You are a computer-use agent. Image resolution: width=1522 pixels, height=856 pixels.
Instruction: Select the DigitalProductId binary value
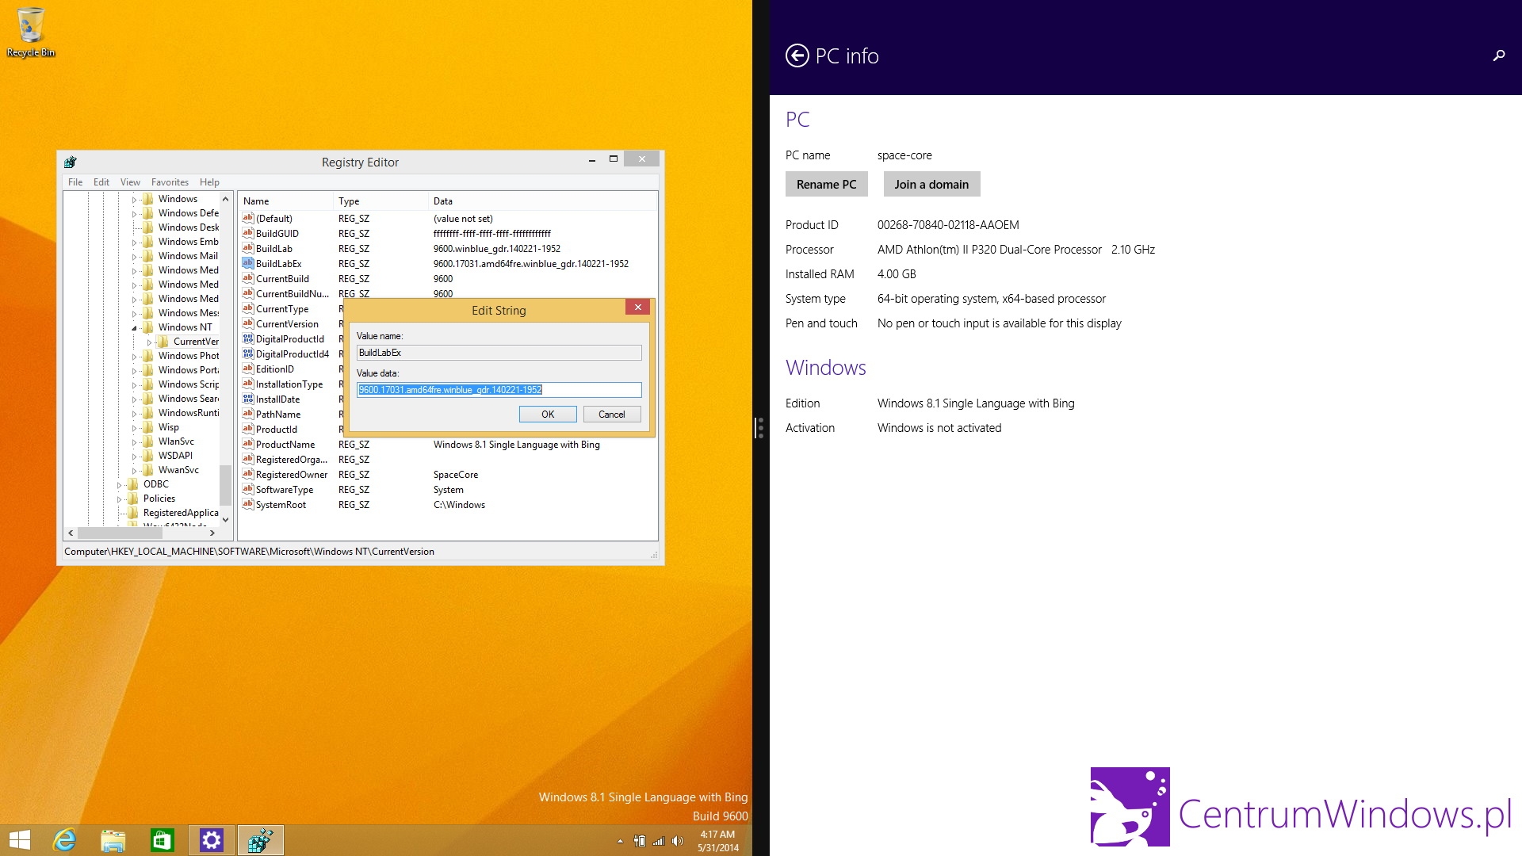coord(289,339)
